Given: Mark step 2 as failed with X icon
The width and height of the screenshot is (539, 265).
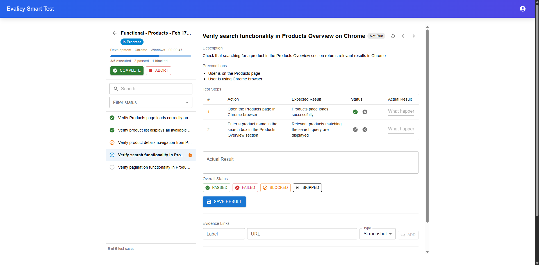Looking at the screenshot, I should point(365,130).
